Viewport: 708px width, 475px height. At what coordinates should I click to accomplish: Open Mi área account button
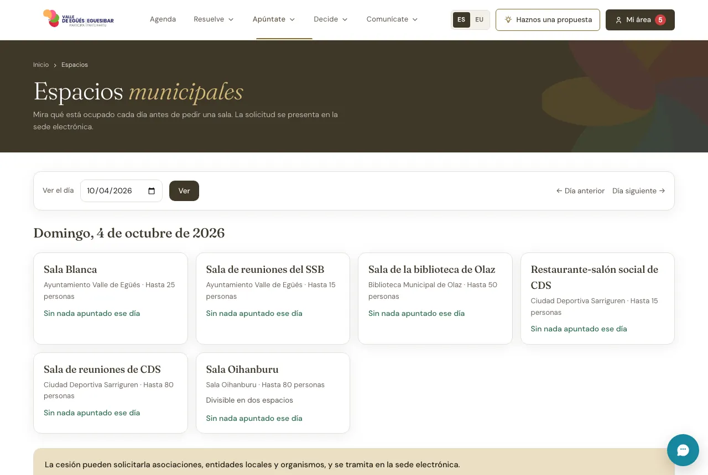(x=640, y=20)
